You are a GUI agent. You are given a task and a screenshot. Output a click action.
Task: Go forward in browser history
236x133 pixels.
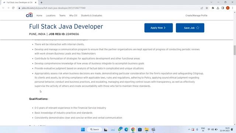tap(8, 8)
